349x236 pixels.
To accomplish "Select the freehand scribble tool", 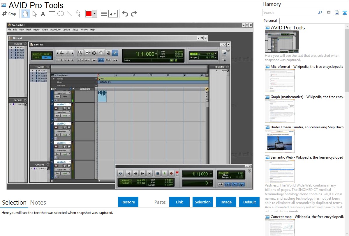I will coord(78,14).
